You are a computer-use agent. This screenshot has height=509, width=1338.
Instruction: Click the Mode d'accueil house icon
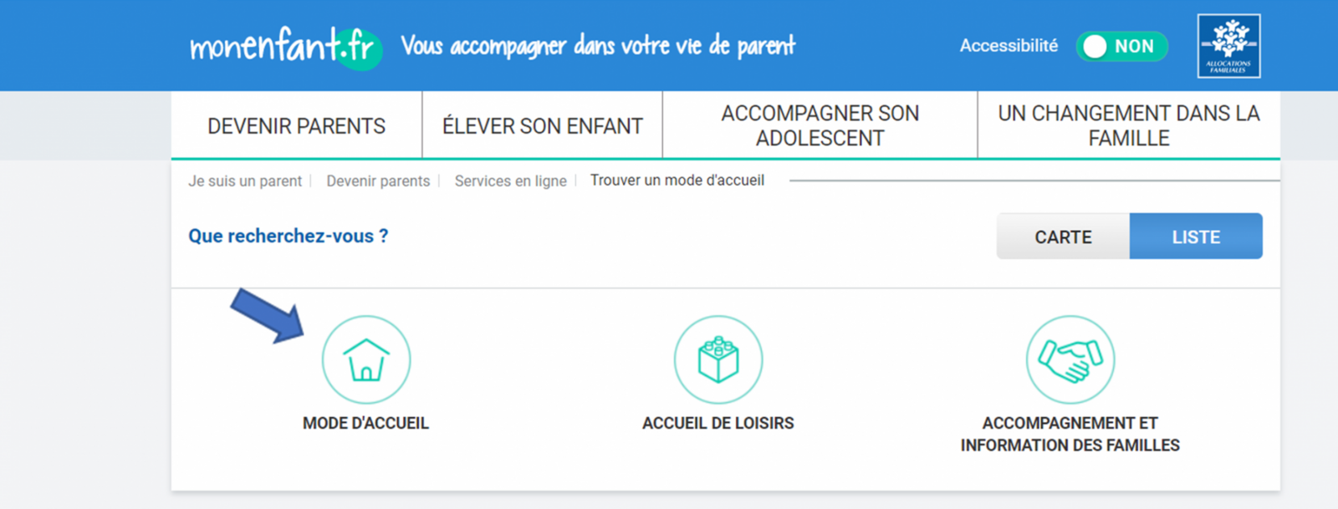click(366, 359)
